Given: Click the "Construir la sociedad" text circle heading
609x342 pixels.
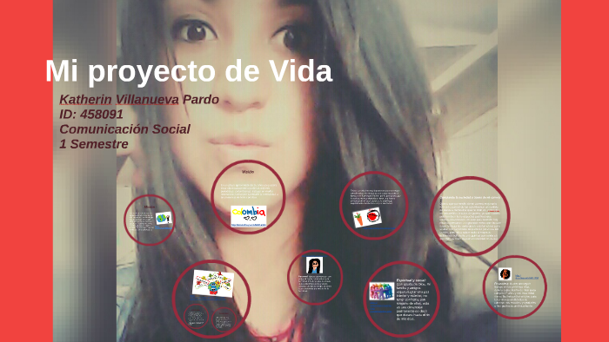Looking at the screenshot, I should [x=470, y=198].
